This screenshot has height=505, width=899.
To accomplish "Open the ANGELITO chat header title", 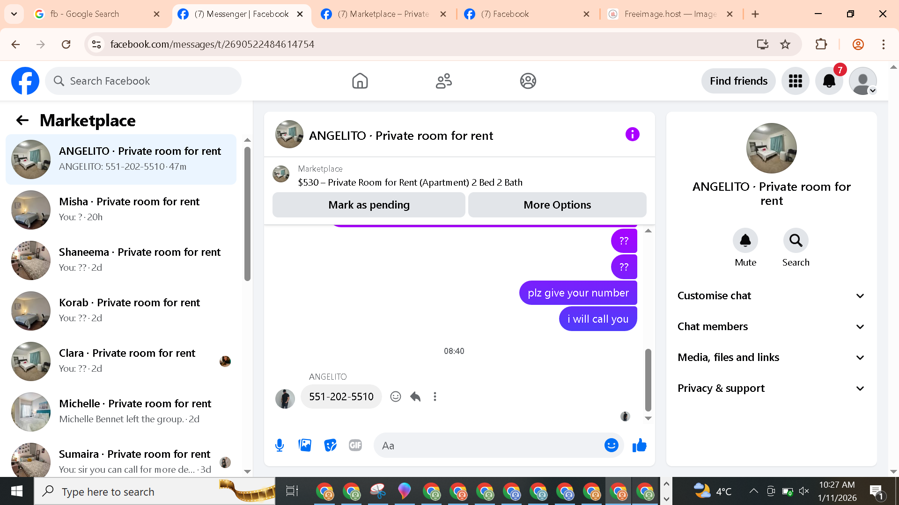I will click(401, 136).
